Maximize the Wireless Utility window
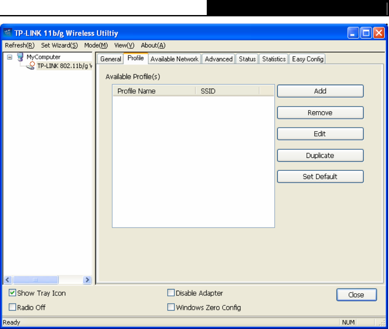The image size is (389, 329). coord(366,33)
